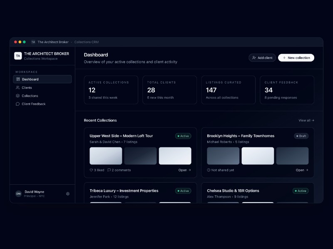Go to Collections in the workspace menu
The width and height of the screenshot is (333, 249).
30,96
